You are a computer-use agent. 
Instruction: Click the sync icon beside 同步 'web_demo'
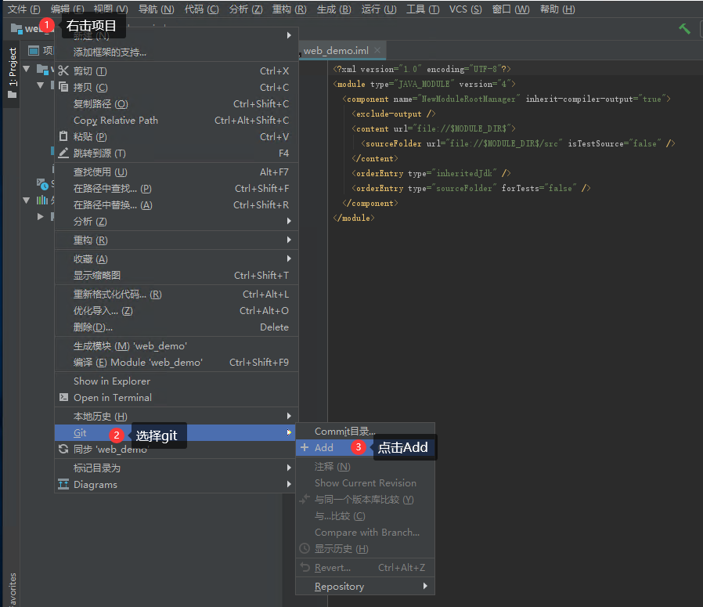pos(63,449)
